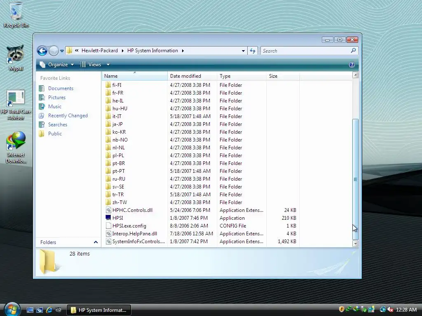
Task: Refresh the folder using the address bar refresh icon
Action: [x=253, y=51]
